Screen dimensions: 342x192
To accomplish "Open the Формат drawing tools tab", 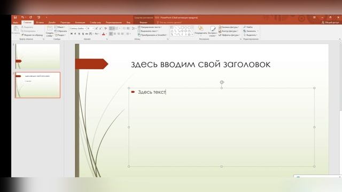I will pyautogui.click(x=143, y=22).
